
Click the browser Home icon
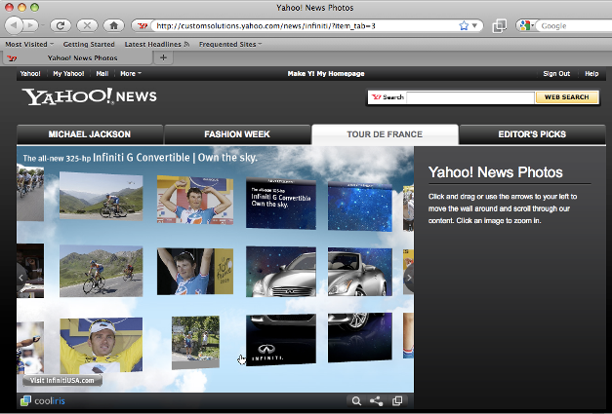114,25
